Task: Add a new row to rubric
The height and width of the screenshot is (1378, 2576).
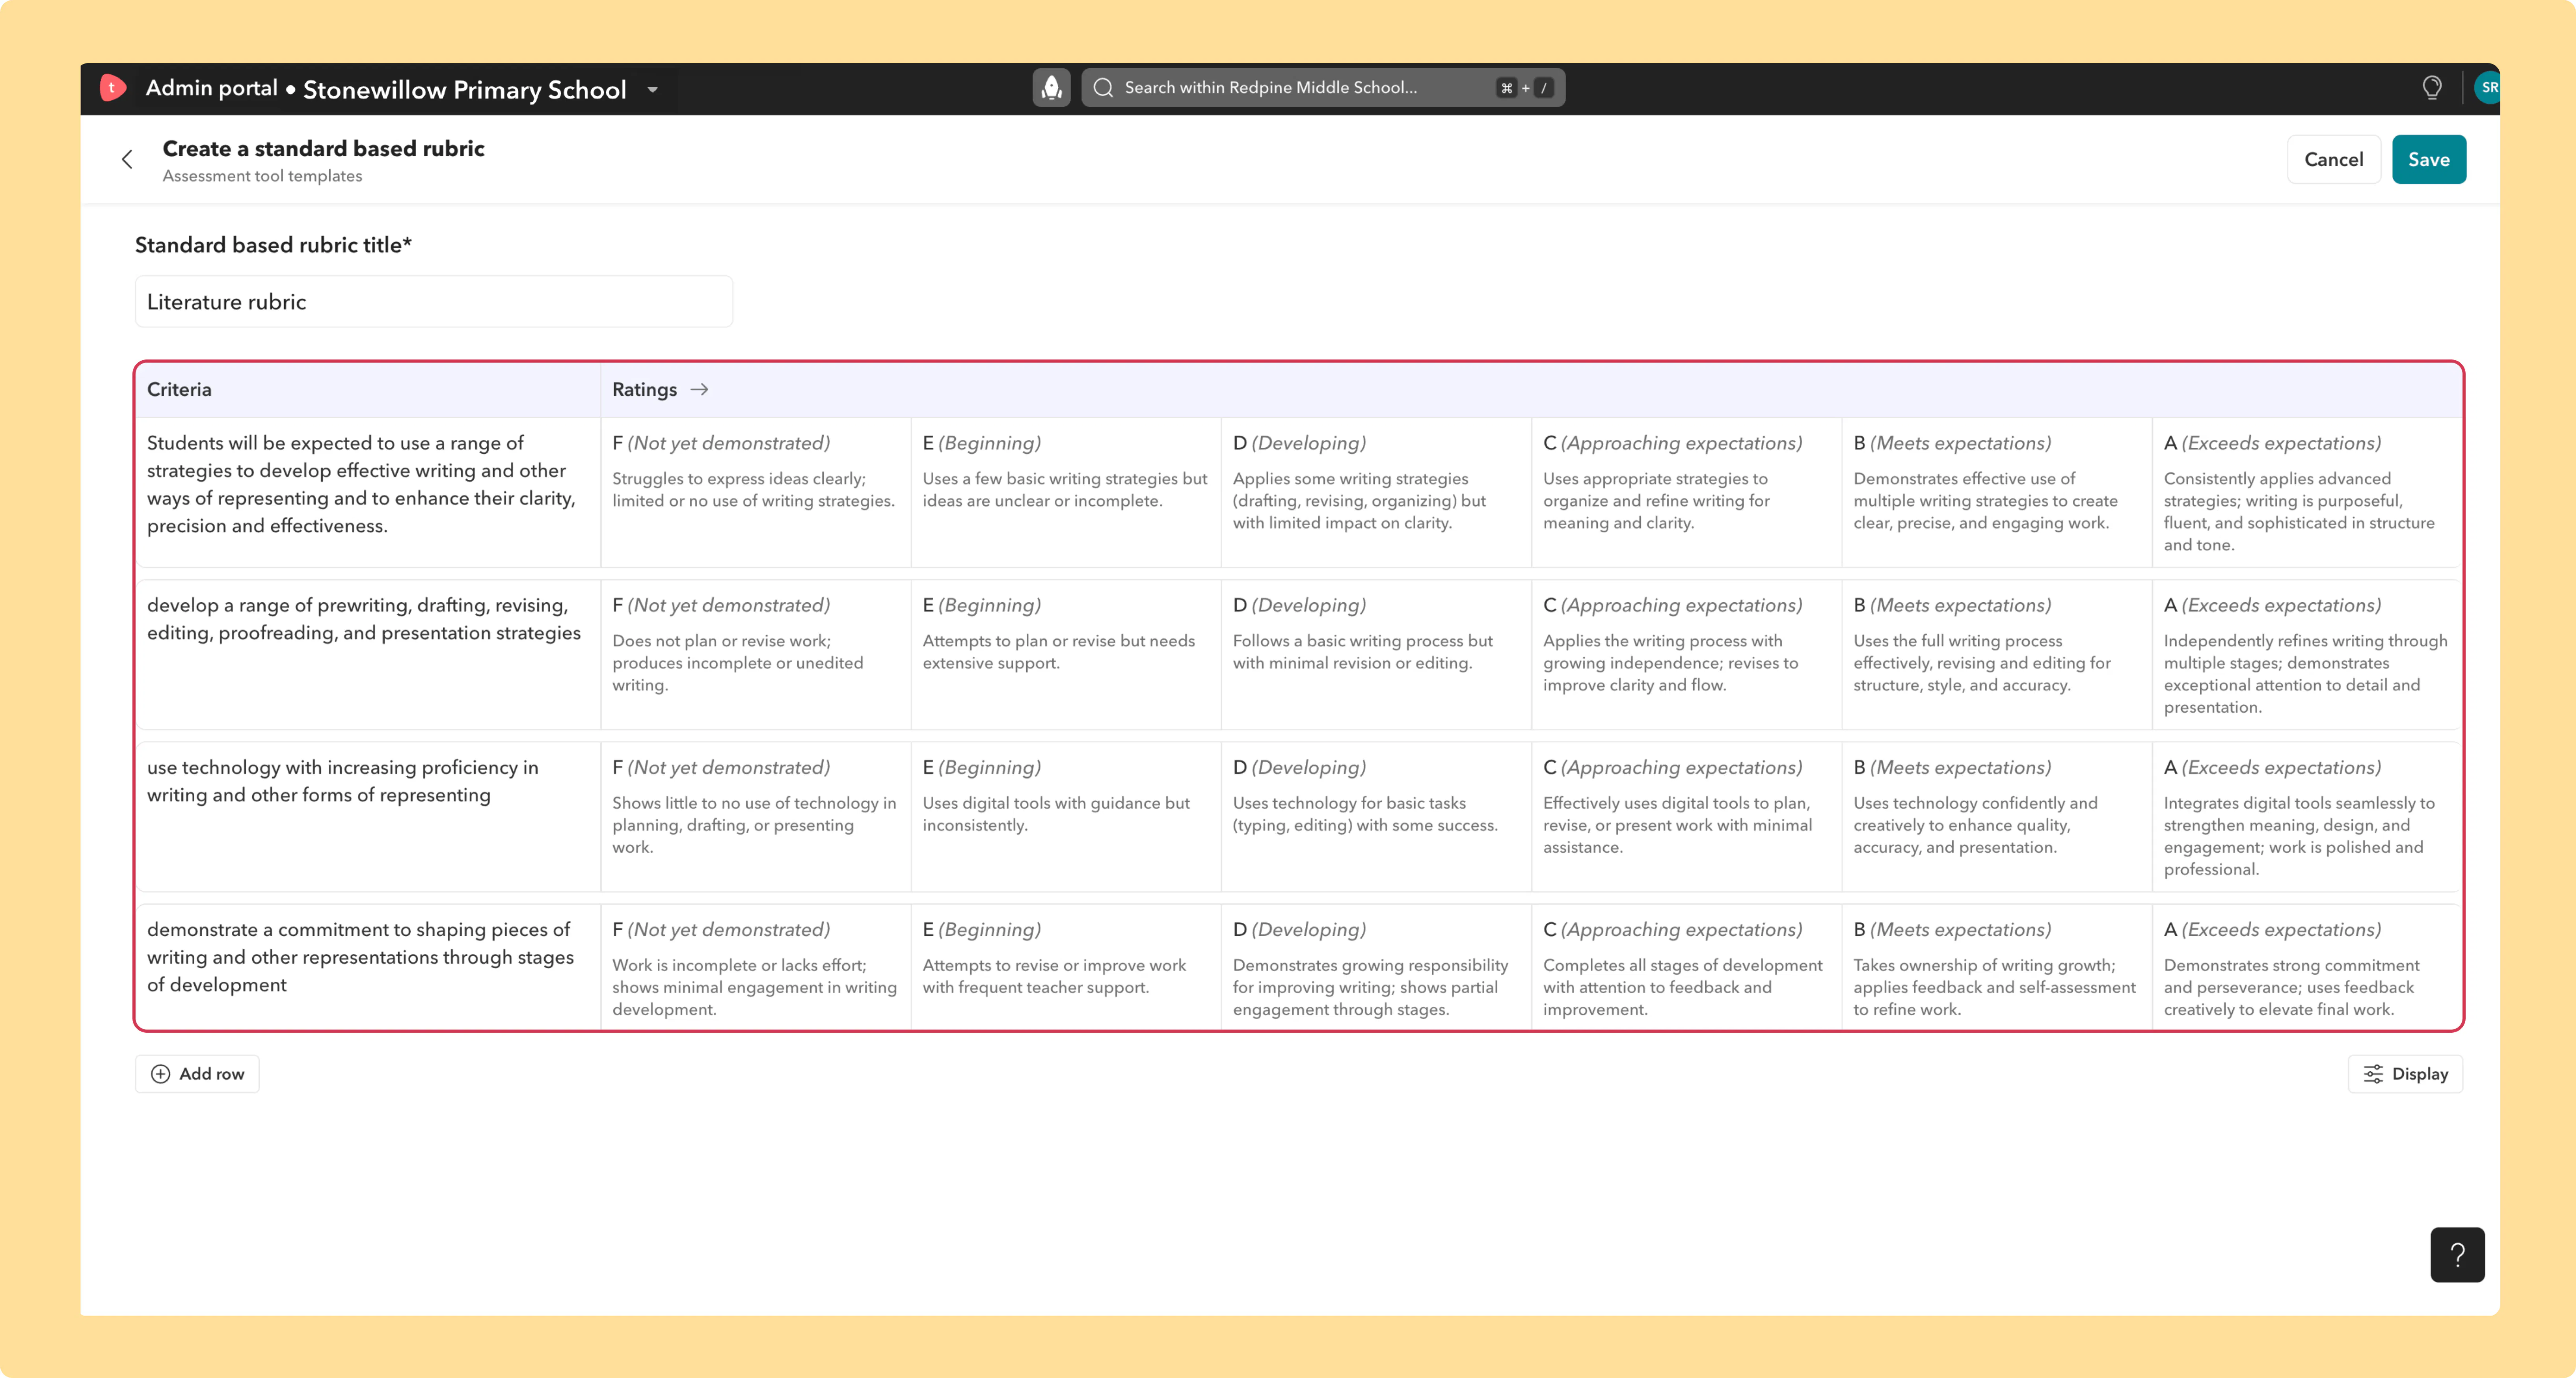Action: click(x=197, y=1074)
